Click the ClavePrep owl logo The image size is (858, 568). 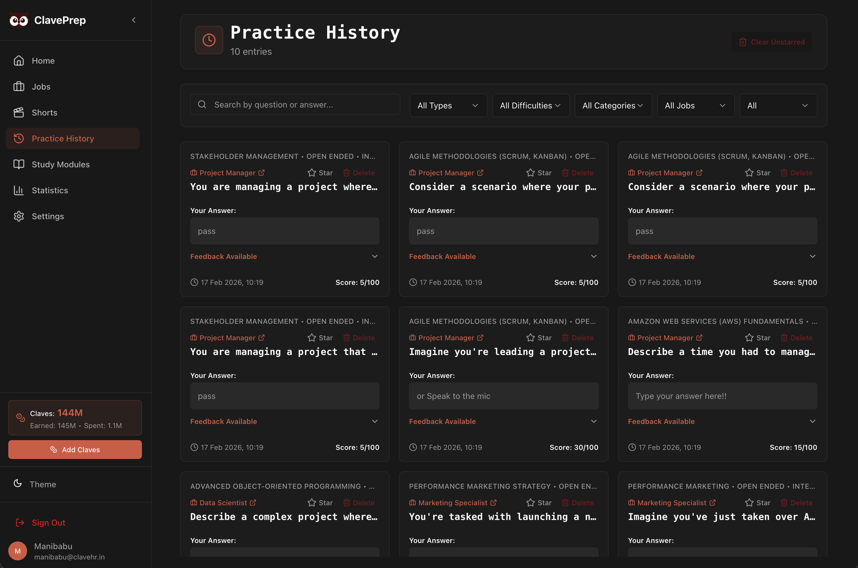point(19,20)
